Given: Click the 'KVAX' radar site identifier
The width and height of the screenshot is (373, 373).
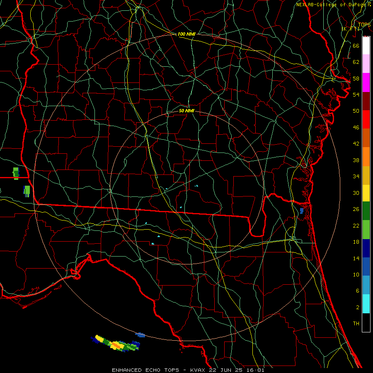Looking at the screenshot, I should 197,370.
